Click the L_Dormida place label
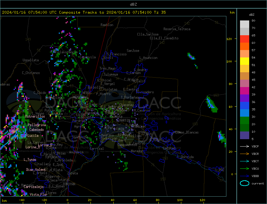Image resolution: width=267 pixels, height=204 pixels. tap(186, 157)
